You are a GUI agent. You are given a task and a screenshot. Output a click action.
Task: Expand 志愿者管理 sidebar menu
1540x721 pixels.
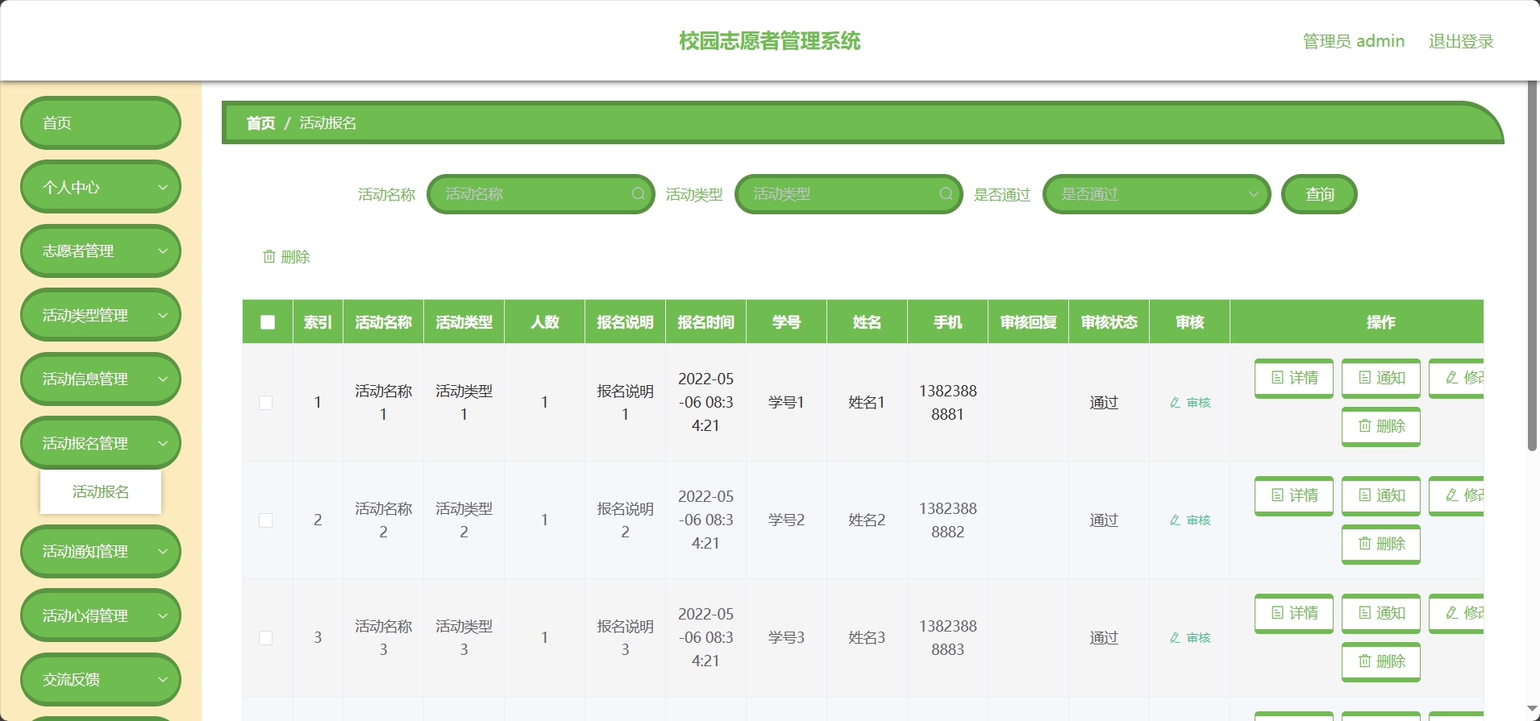tap(101, 251)
